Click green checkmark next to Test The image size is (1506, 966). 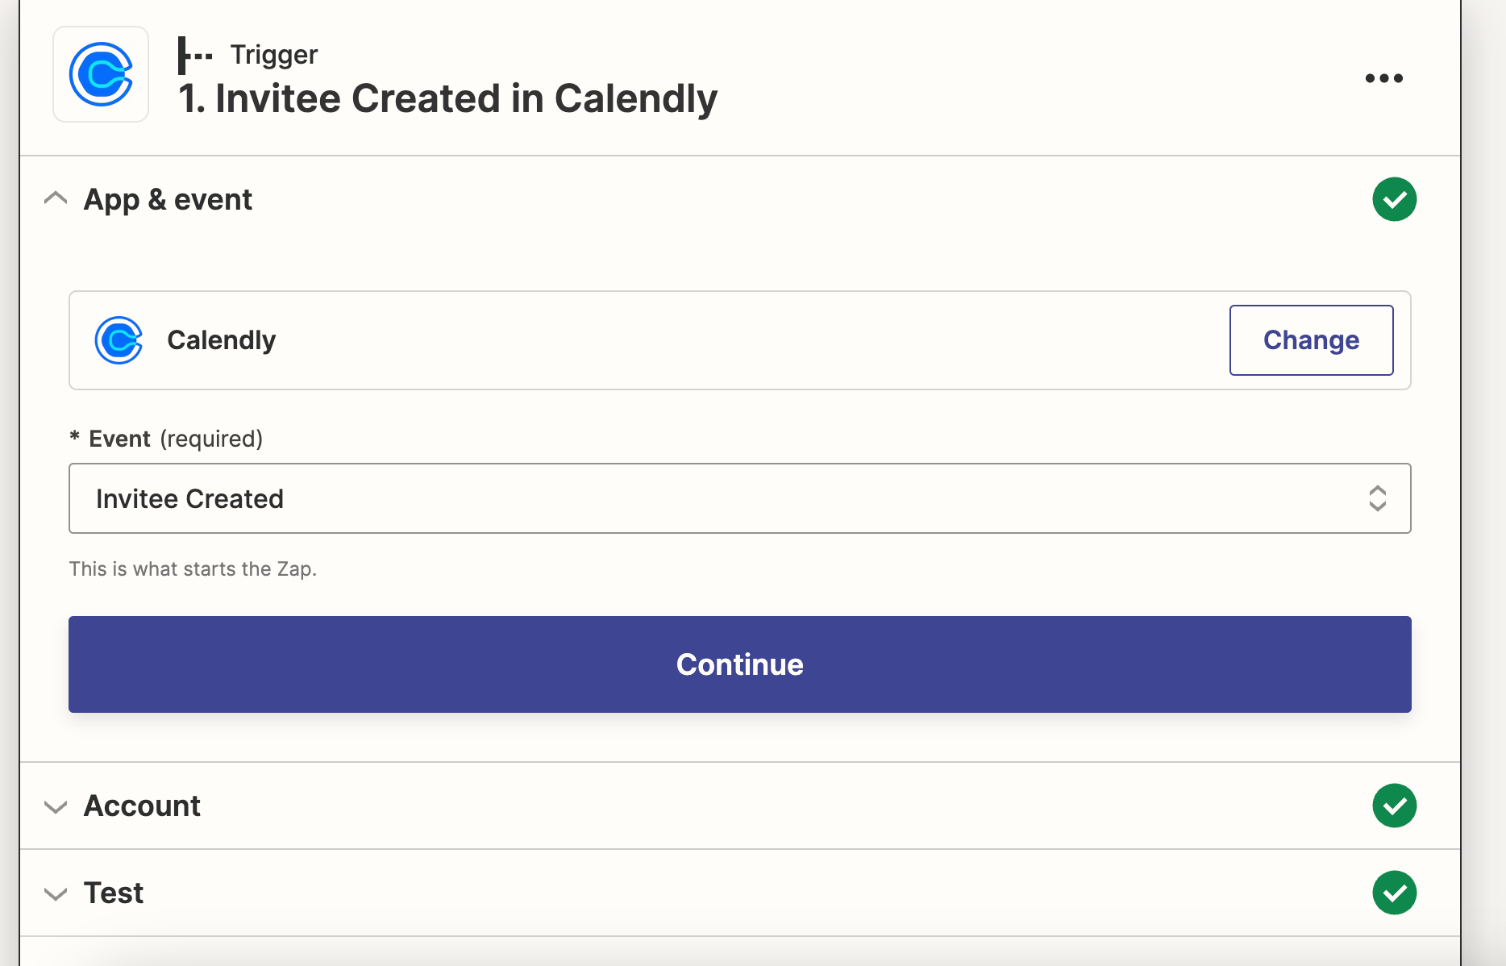click(1394, 893)
